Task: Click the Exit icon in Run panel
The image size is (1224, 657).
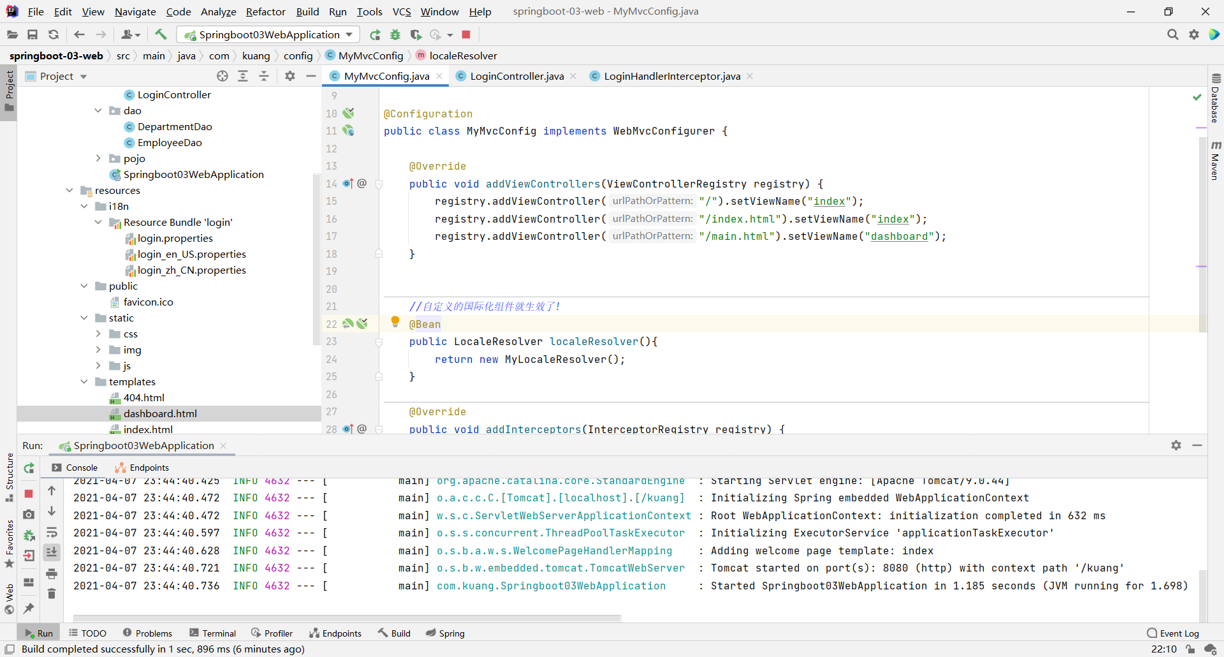Action: [x=29, y=556]
